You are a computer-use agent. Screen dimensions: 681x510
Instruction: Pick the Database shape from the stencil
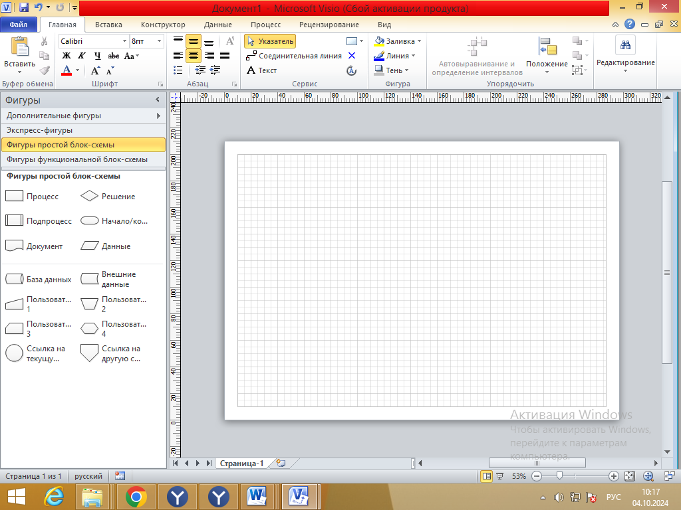[x=15, y=279]
